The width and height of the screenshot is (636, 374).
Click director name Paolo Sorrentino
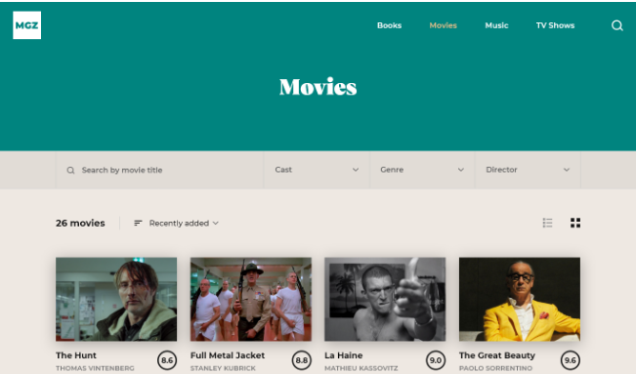click(495, 368)
